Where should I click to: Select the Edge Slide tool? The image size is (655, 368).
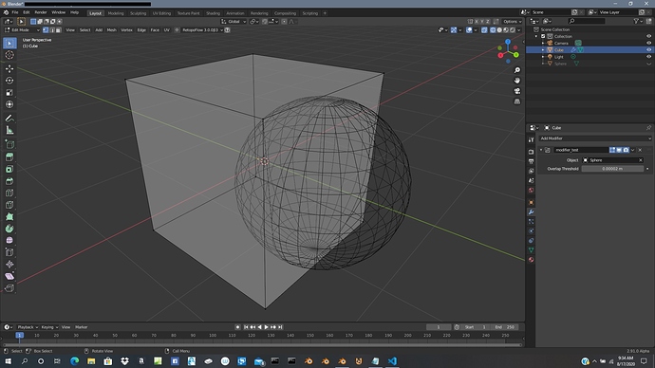coord(9,252)
